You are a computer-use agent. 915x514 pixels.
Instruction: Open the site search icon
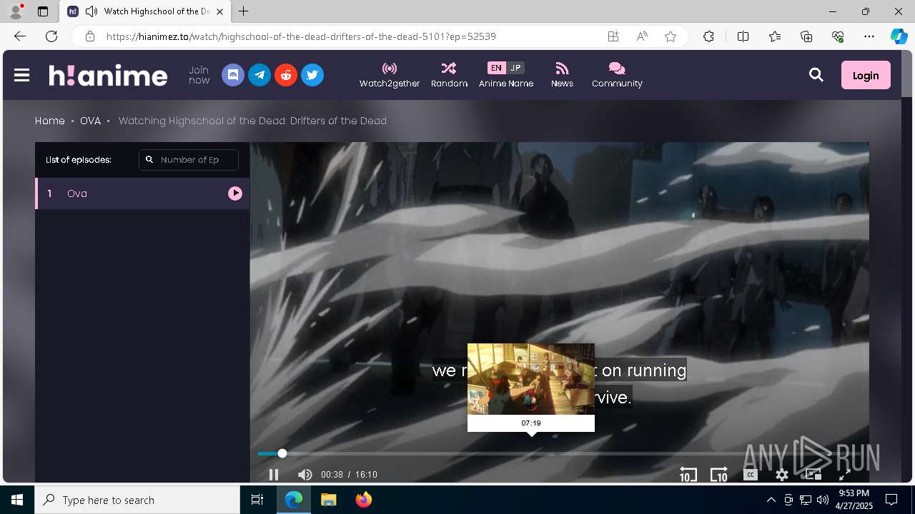pyautogui.click(x=816, y=75)
